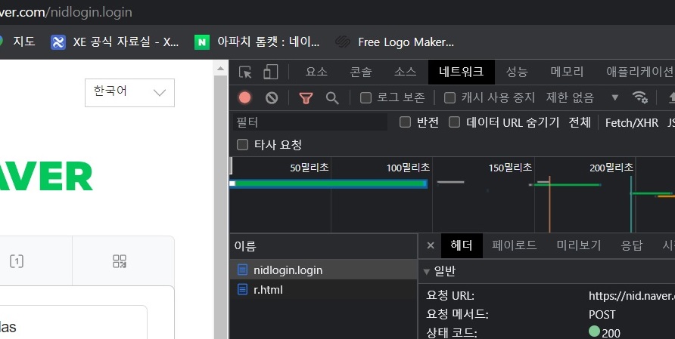Select the 네트워크 tab

(461, 72)
